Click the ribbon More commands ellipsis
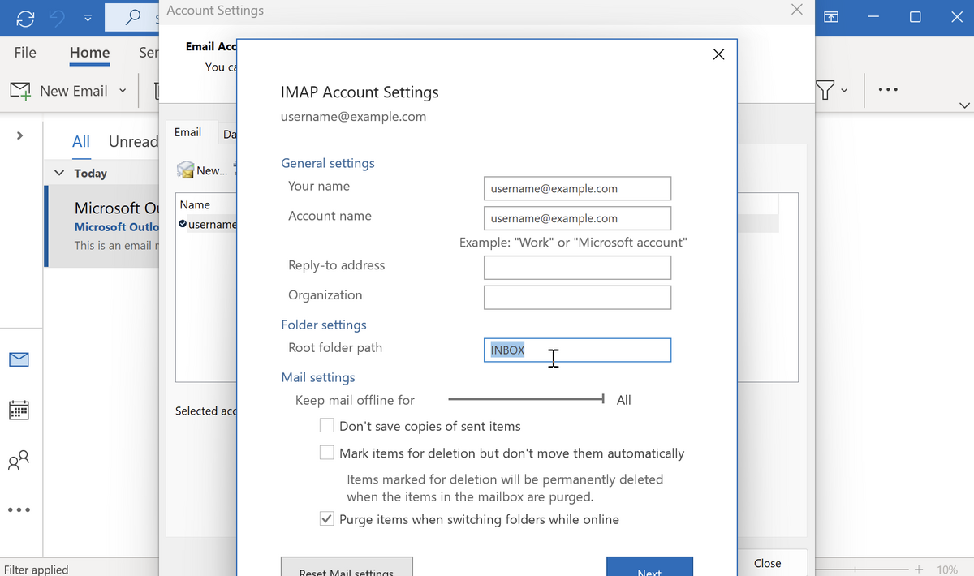The height and width of the screenshot is (576, 974). tap(888, 90)
